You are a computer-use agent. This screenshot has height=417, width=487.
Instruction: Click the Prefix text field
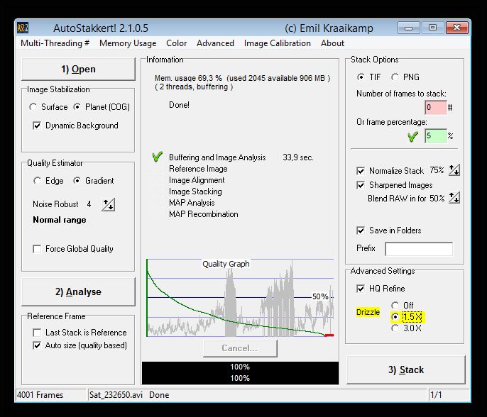pos(419,248)
